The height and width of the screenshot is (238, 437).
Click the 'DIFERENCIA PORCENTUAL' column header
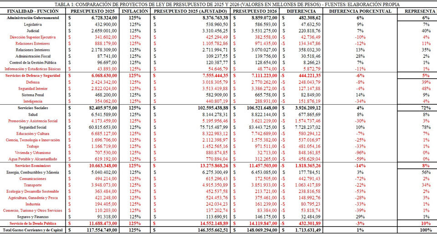(x=360, y=10)
